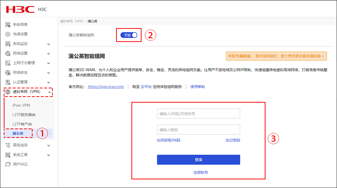The width and height of the screenshot is (337, 188).
Task: Click the 网络安全 shield globe icon
Action: pyautogui.click(x=8, y=73)
